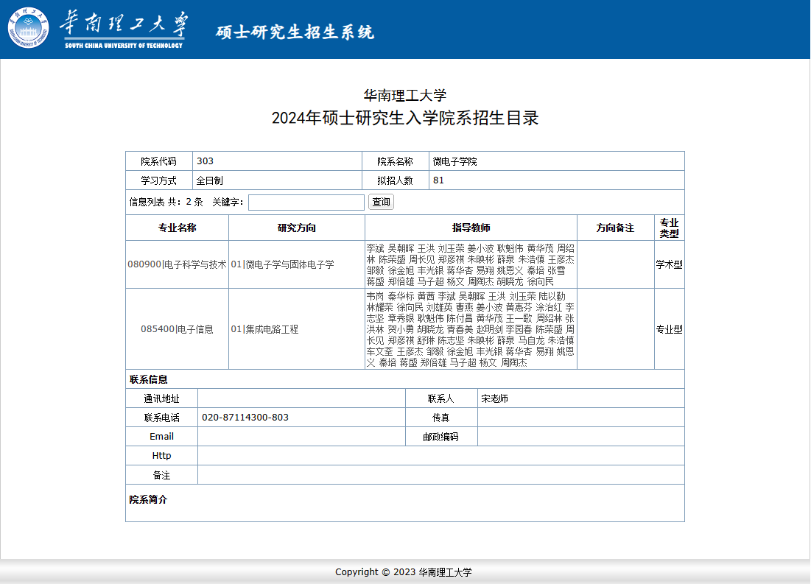Click the 方向备注 column header
Image resolution: width=811 pixels, height=584 pixels.
615,228
